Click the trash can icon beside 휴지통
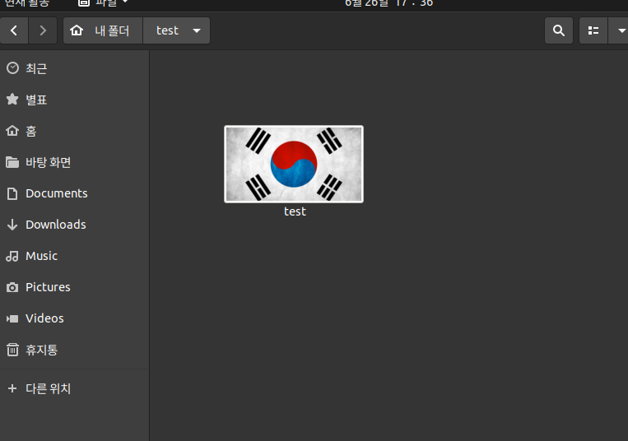Viewport: 628px width, 441px height. (x=12, y=350)
